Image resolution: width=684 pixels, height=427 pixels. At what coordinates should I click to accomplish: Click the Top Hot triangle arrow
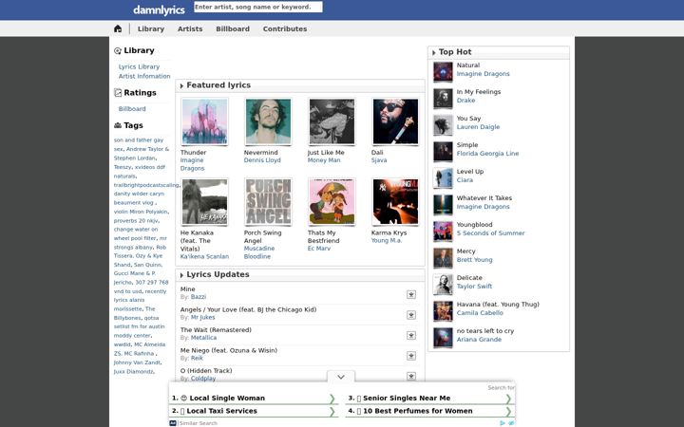(x=433, y=53)
